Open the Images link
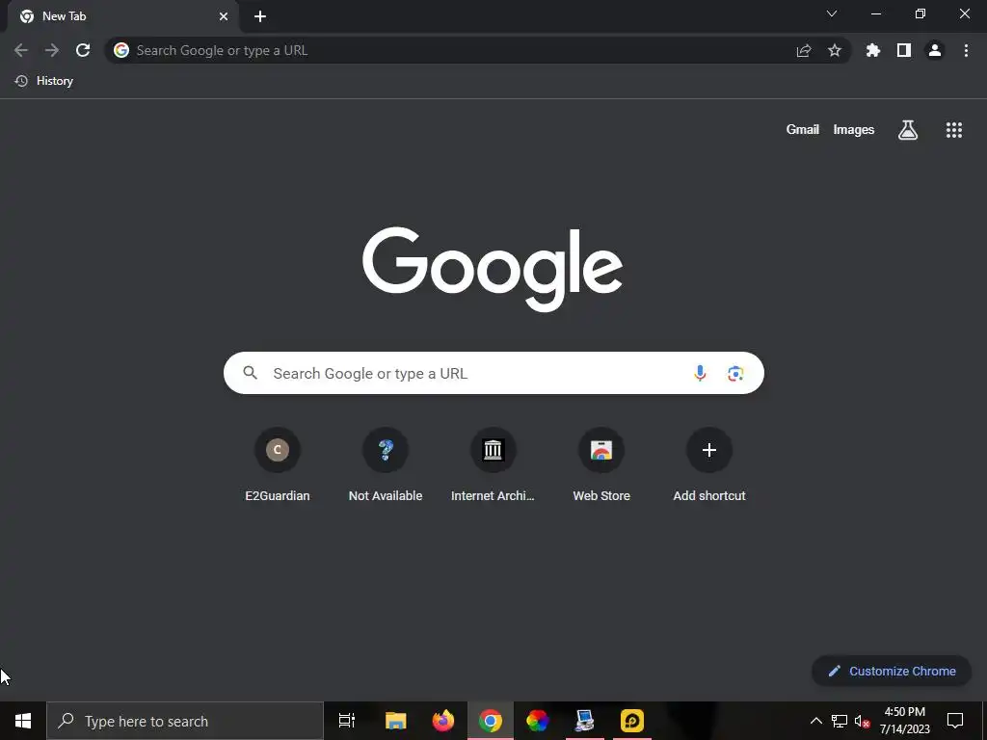 tap(854, 130)
